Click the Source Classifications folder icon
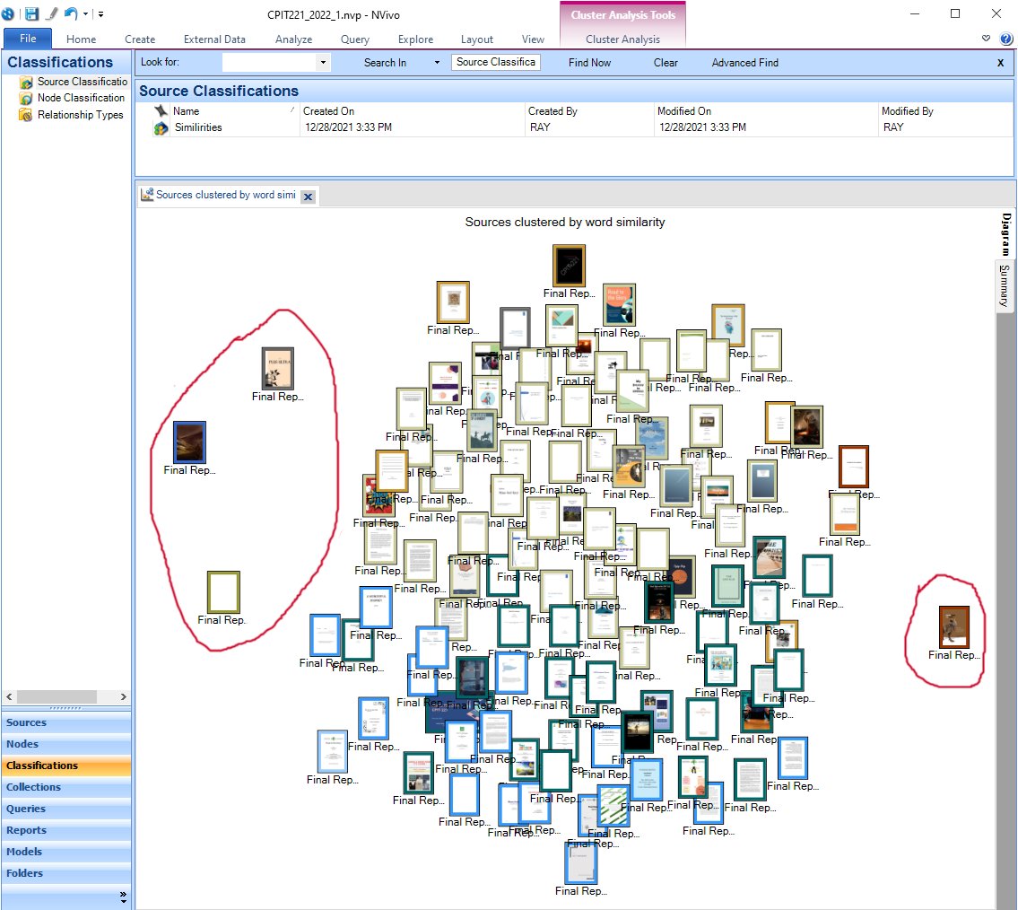Screen dimensions: 1018x910 25,82
